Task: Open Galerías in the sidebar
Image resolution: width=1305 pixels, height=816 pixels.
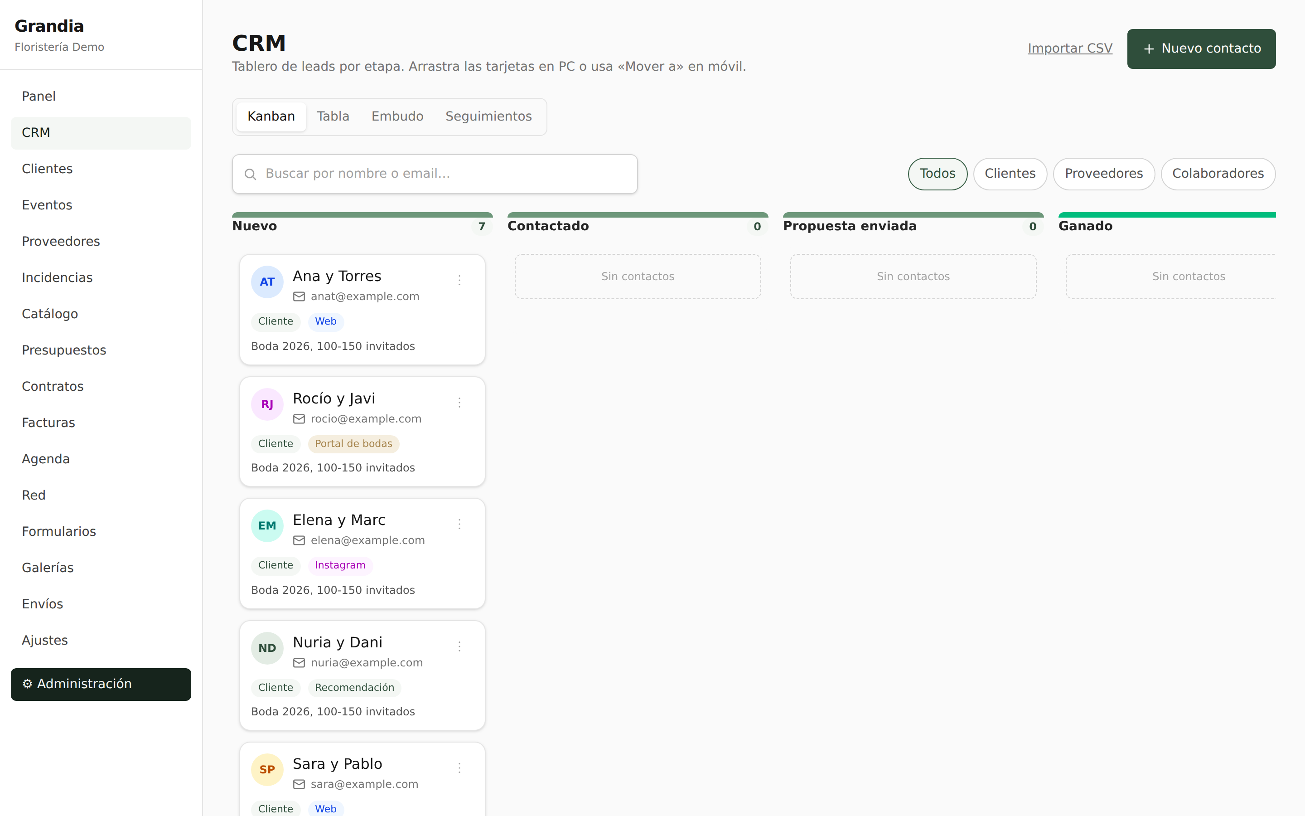Action: [101, 568]
